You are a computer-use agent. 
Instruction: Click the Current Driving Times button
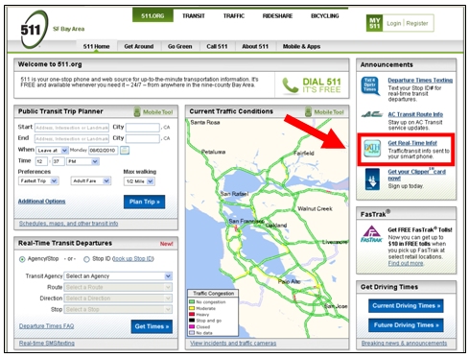click(x=406, y=306)
